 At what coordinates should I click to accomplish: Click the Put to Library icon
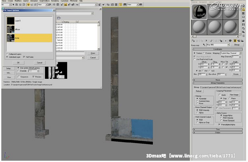[221, 41]
